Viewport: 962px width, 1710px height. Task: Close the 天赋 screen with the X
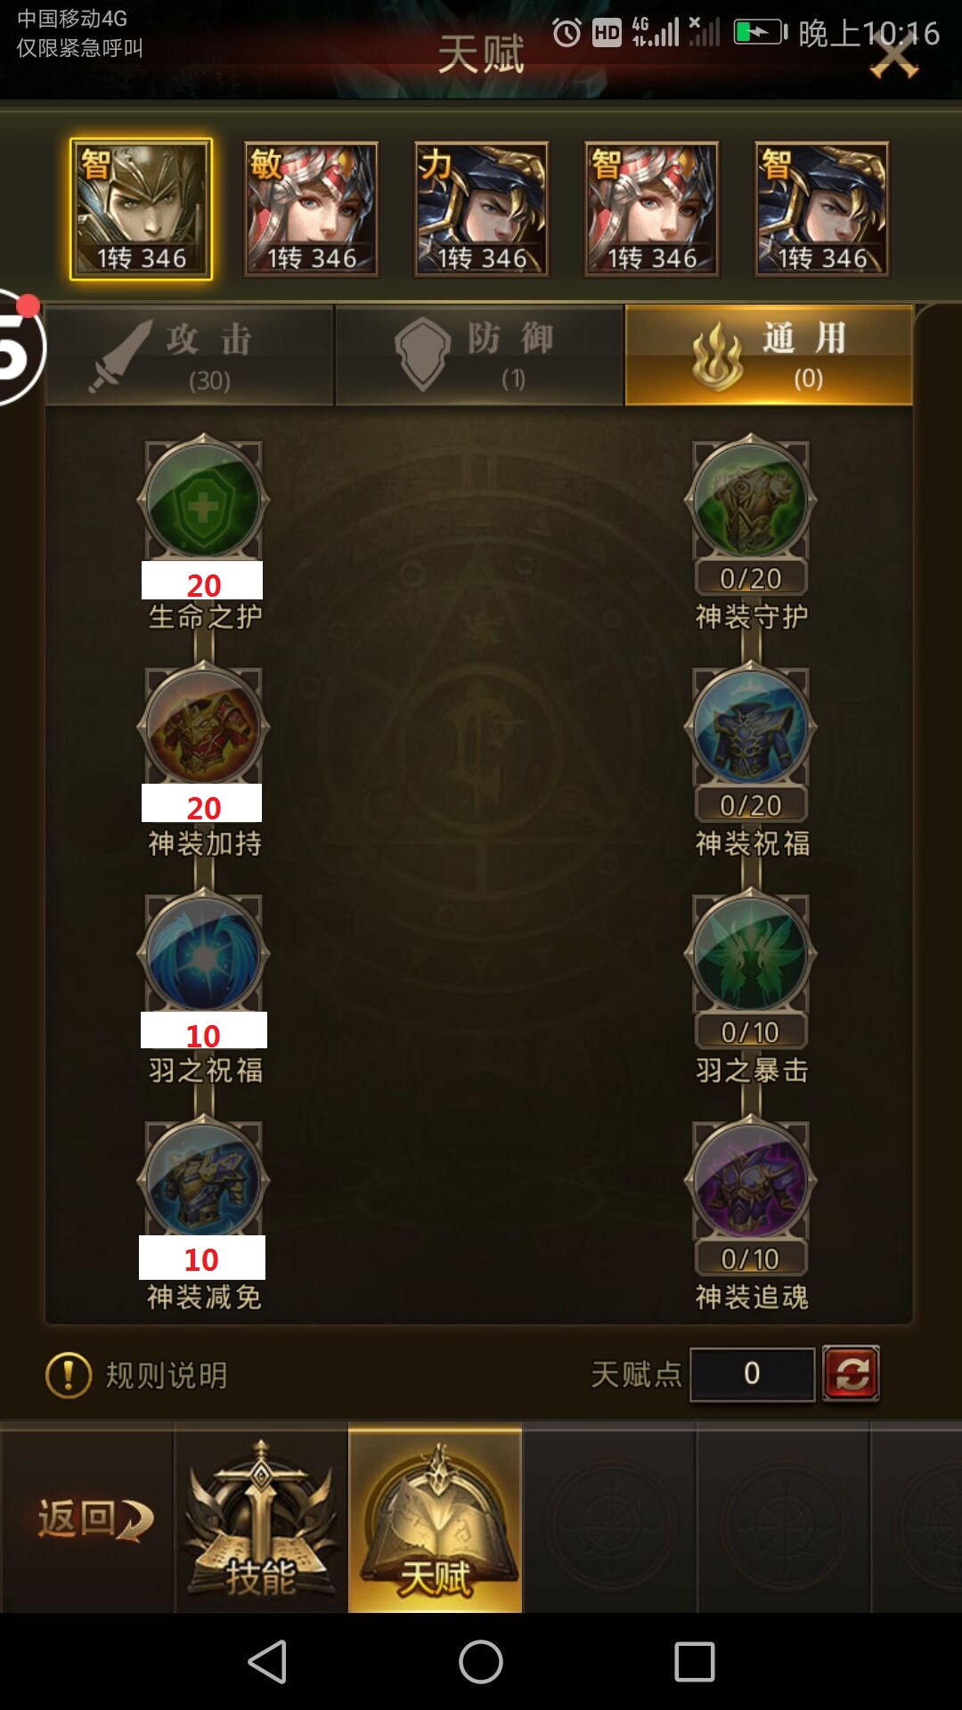893,55
